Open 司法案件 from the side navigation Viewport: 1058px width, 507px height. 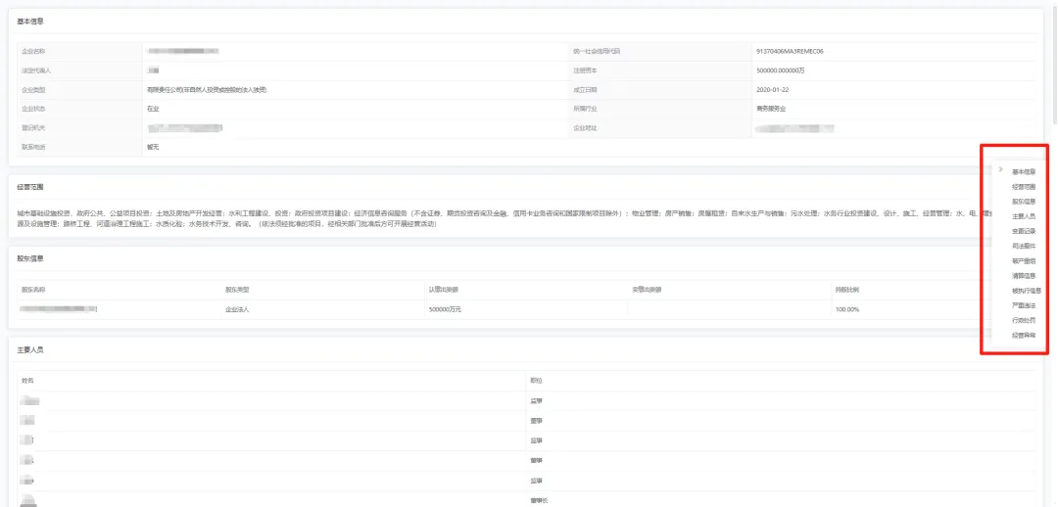pos(1024,246)
